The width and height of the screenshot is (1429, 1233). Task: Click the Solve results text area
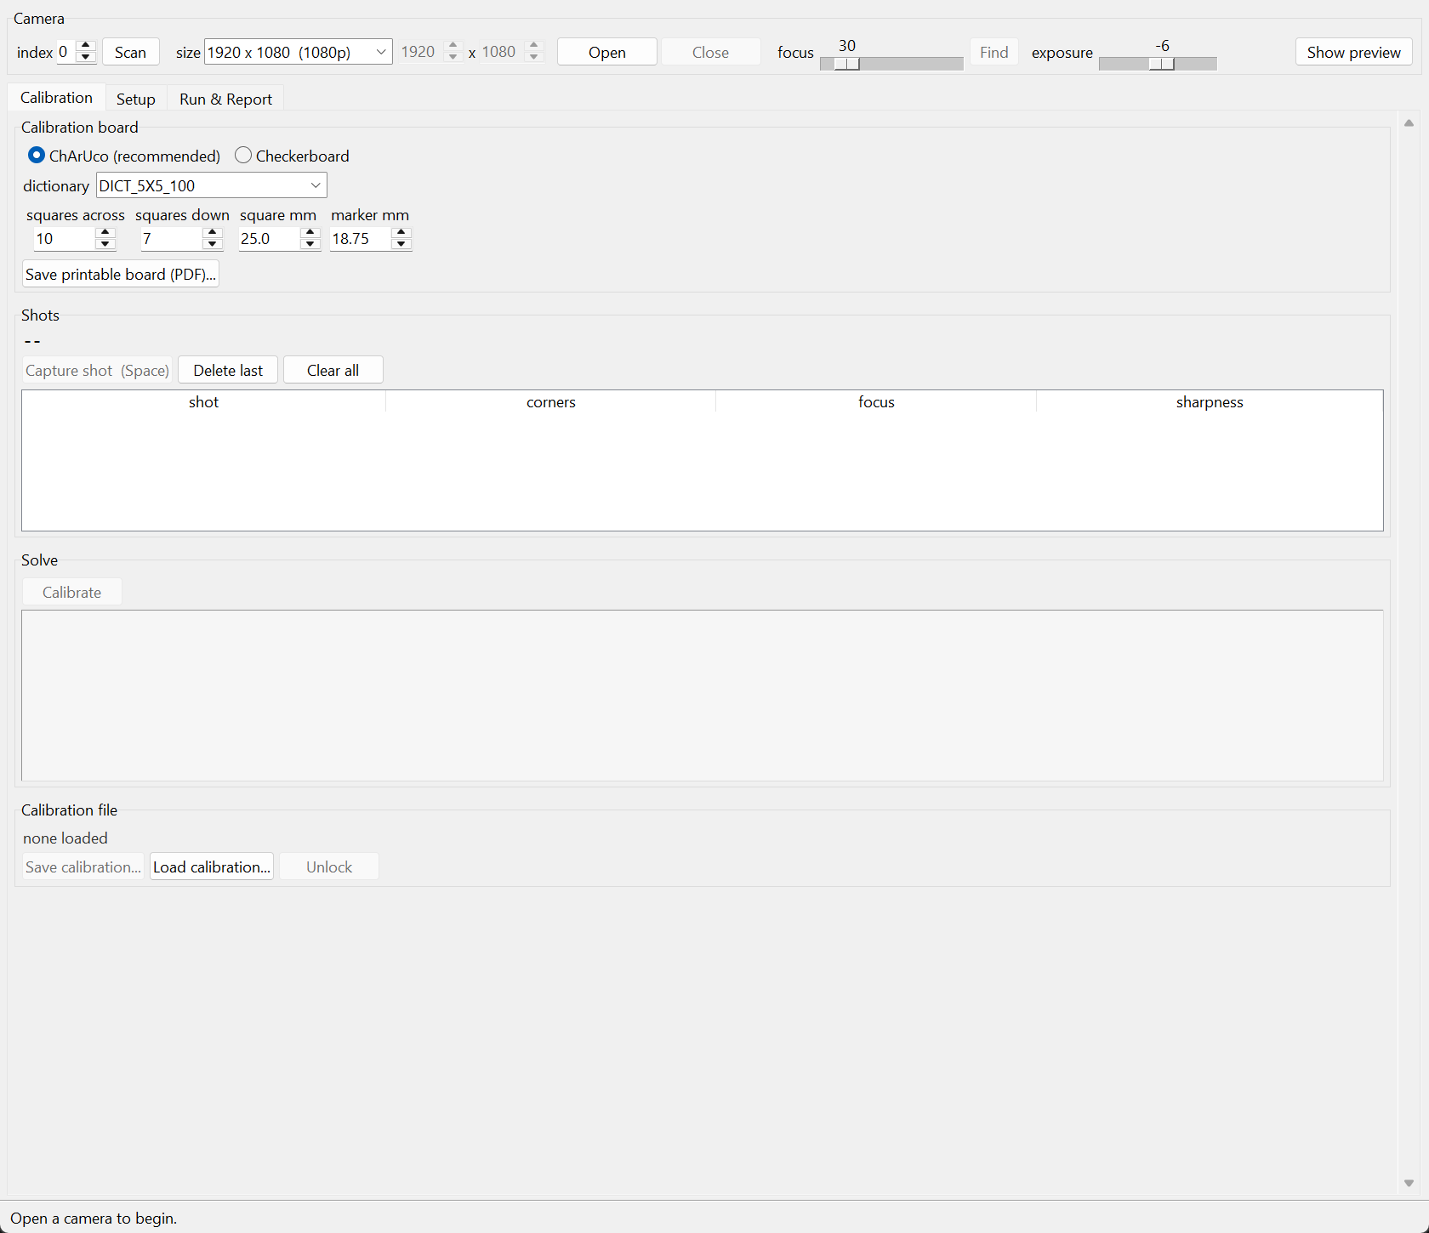click(703, 696)
